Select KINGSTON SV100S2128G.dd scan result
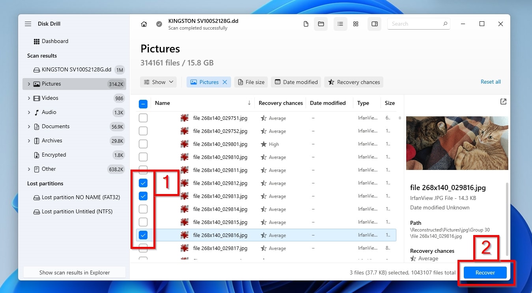This screenshot has width=532, height=293. 75,70
